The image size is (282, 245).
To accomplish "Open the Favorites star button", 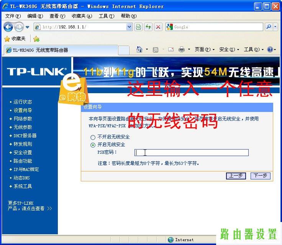I will click(15, 39).
